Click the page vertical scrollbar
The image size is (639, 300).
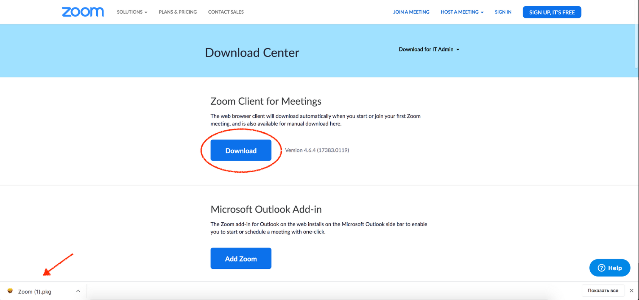636,34
